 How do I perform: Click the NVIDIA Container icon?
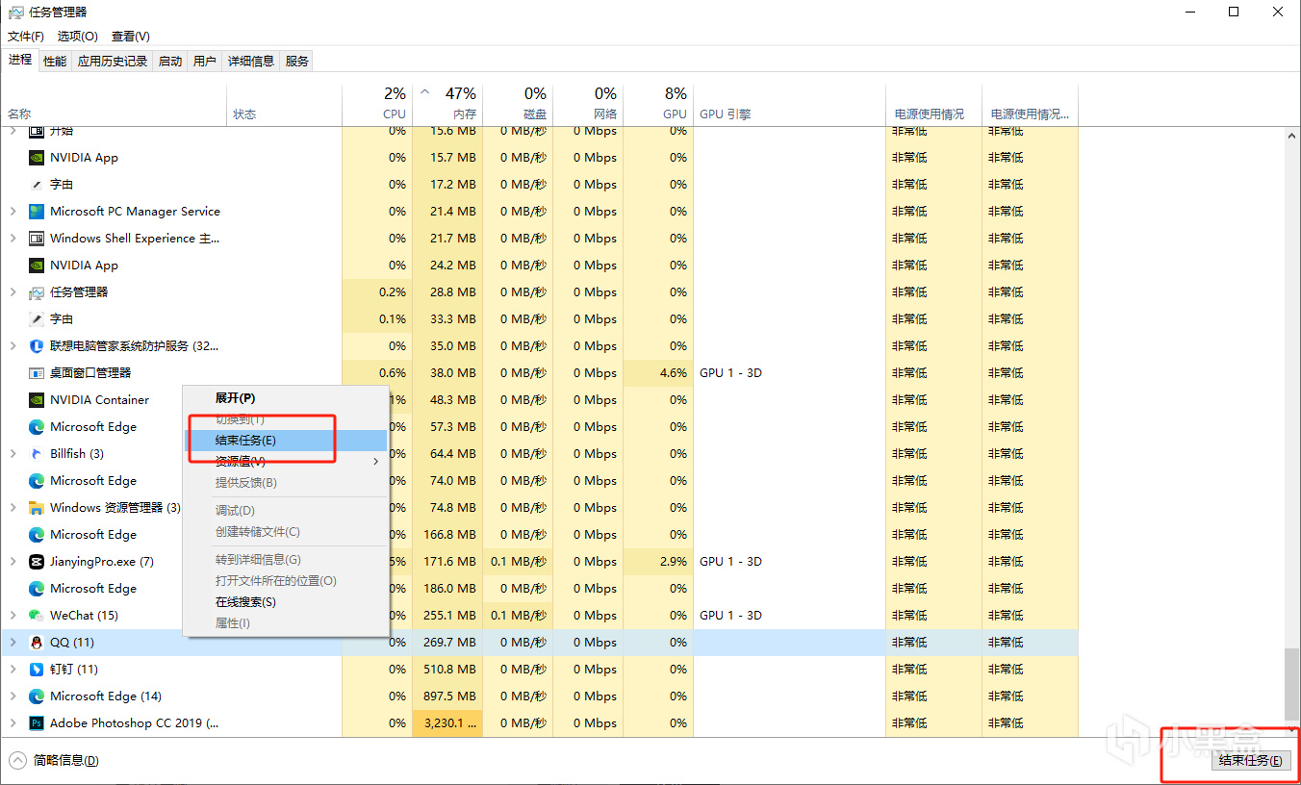click(x=37, y=400)
